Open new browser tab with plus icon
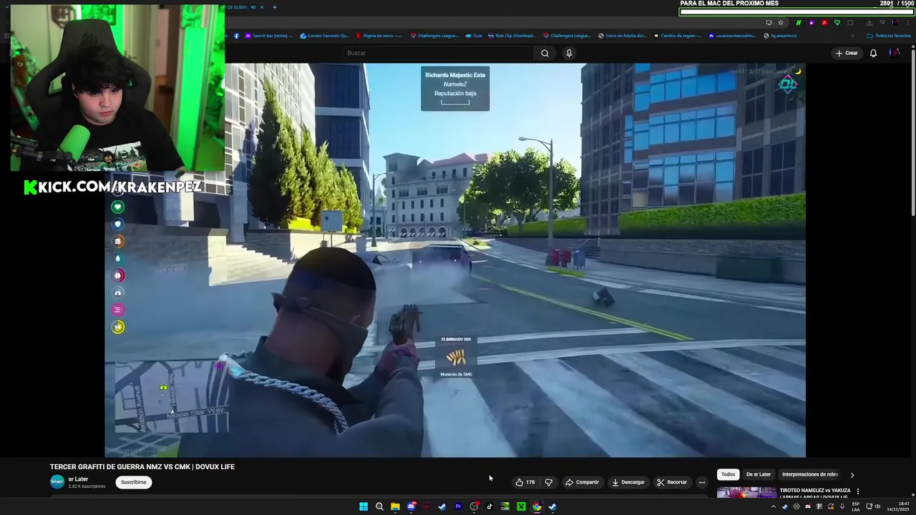The image size is (916, 515). [x=274, y=7]
